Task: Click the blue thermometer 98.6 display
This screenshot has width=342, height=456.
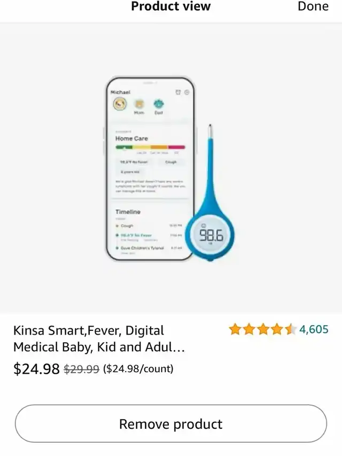Action: (211, 235)
